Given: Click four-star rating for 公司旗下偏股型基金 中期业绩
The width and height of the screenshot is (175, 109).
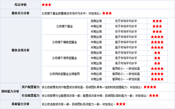Looking at the screenshot, I should pyautogui.click(x=157, y=42).
